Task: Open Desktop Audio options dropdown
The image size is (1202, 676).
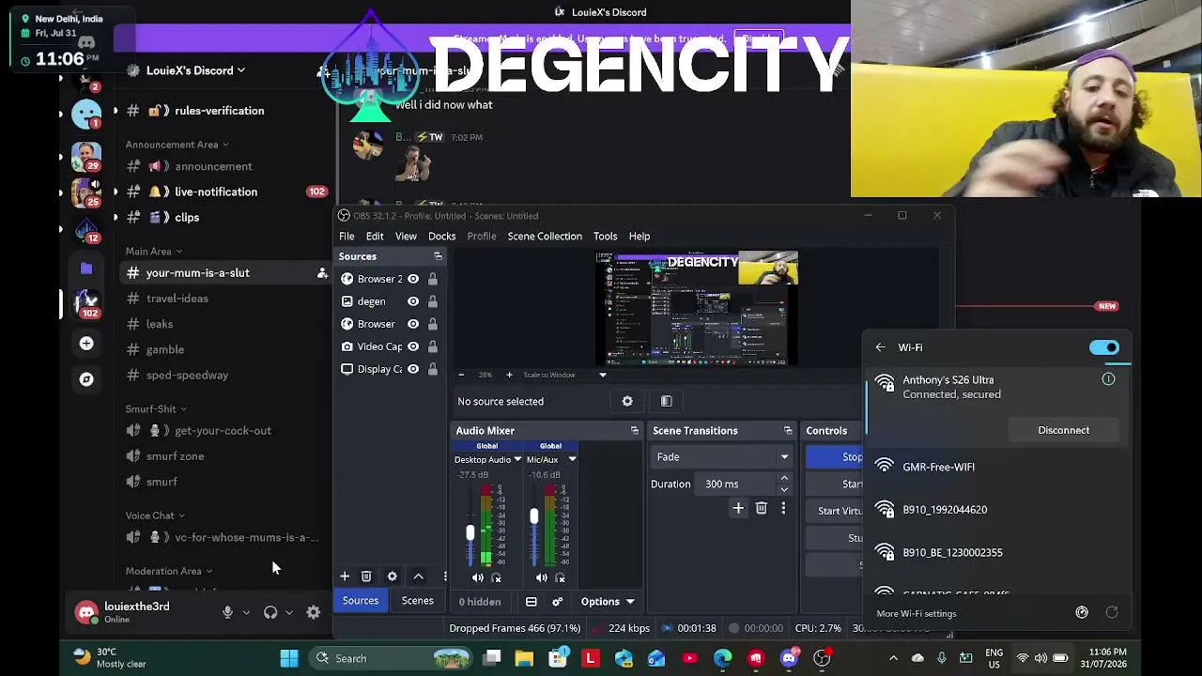Action: point(517,460)
